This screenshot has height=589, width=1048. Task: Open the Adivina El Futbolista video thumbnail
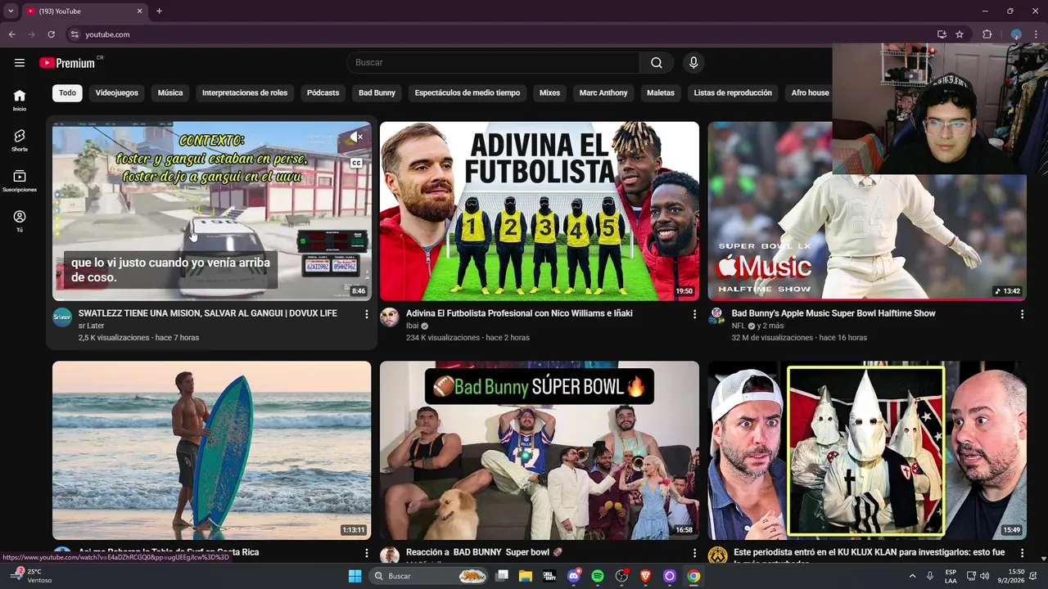540,211
